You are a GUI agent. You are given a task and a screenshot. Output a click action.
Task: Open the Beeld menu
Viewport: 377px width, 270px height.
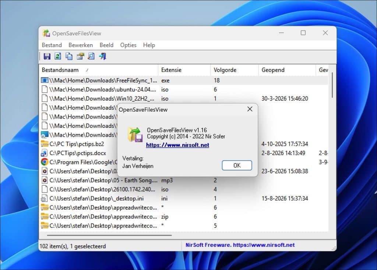(106, 45)
